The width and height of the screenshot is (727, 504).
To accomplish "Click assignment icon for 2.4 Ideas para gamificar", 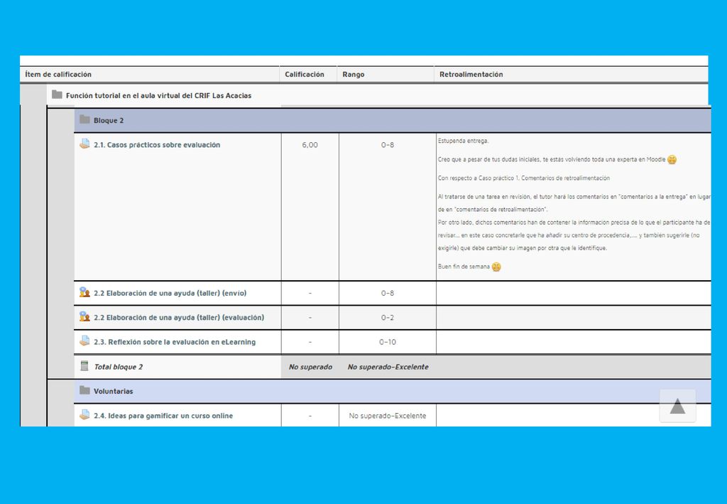I will tap(84, 415).
